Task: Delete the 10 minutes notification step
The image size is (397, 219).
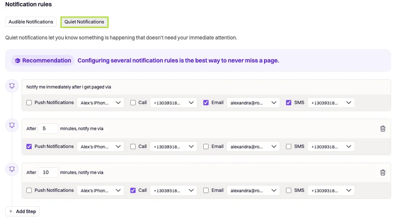Action: coord(382,173)
